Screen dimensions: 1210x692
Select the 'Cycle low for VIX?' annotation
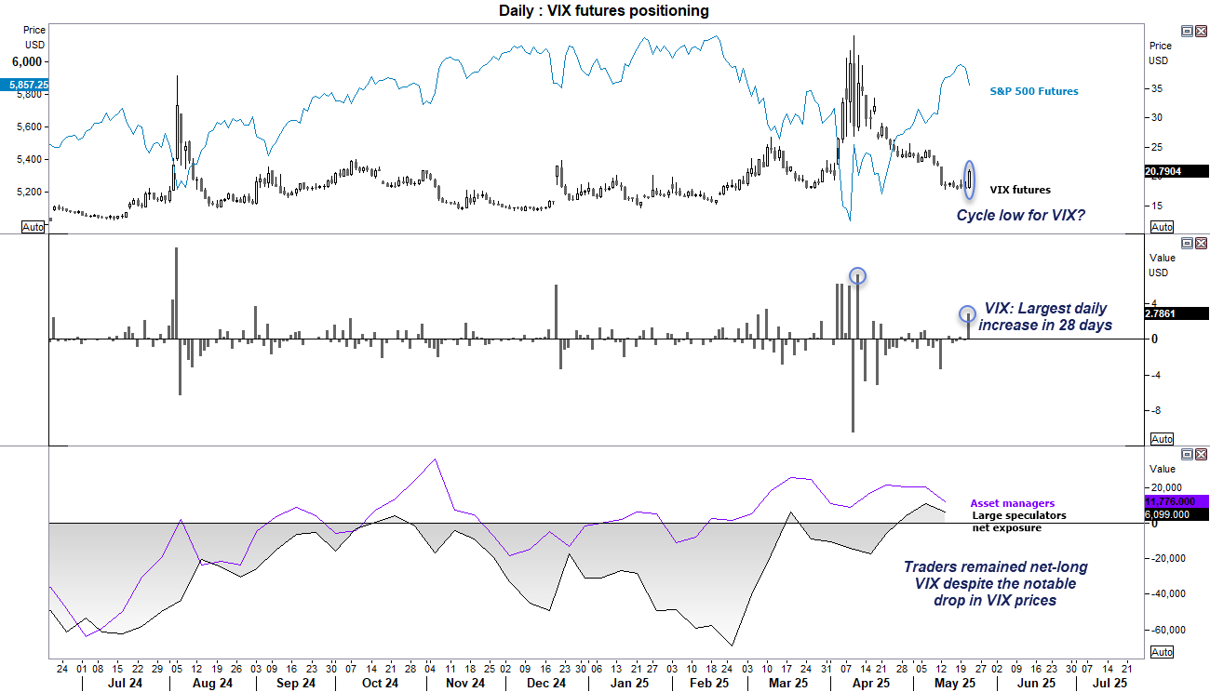click(1022, 215)
